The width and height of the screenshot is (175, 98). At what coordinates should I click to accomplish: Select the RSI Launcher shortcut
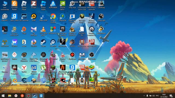[x=24, y=17]
